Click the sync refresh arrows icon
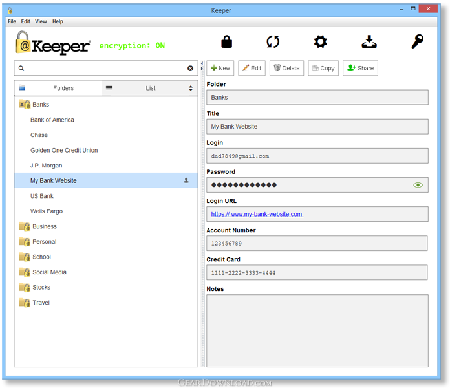The width and height of the screenshot is (450, 388). point(273,42)
